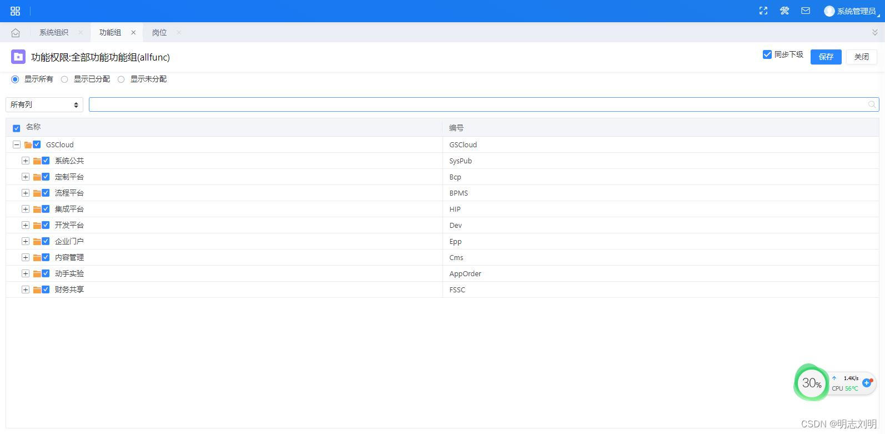
Task: Click the 30% memory usage circle
Action: point(811,383)
